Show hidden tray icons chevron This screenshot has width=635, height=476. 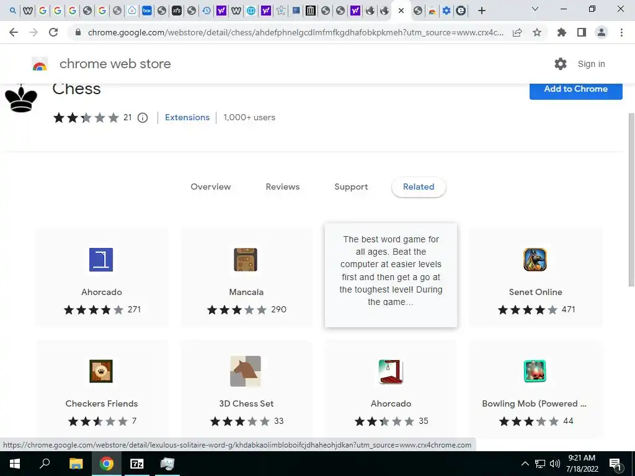tap(525, 464)
